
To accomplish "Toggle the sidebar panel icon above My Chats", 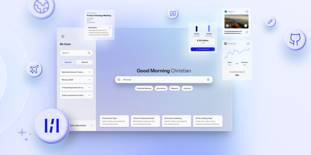I will 63,36.
